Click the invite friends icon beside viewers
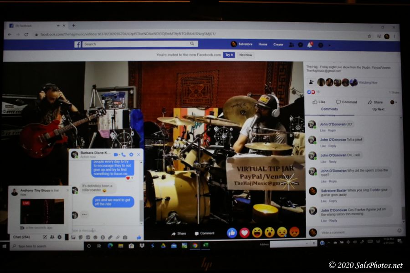This screenshot has width=410, height=273. [x=311, y=82]
